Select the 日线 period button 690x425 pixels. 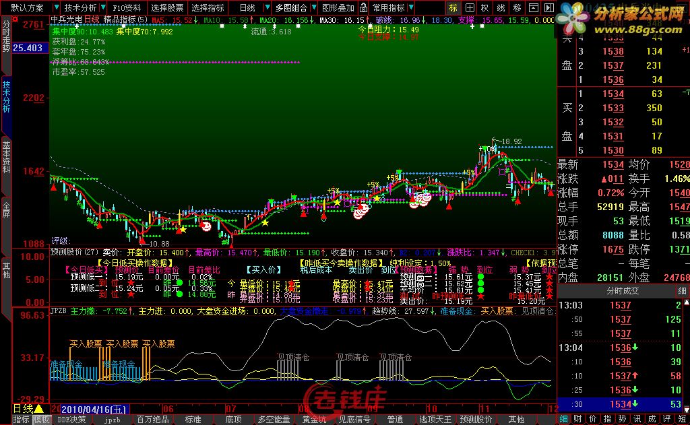point(247,7)
